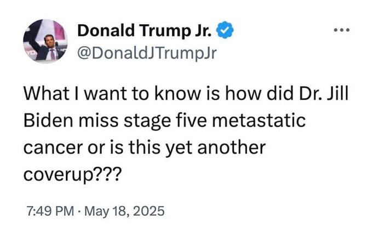
Task: Open the @DonaldJTrumpJr handle link
Action: pos(147,53)
